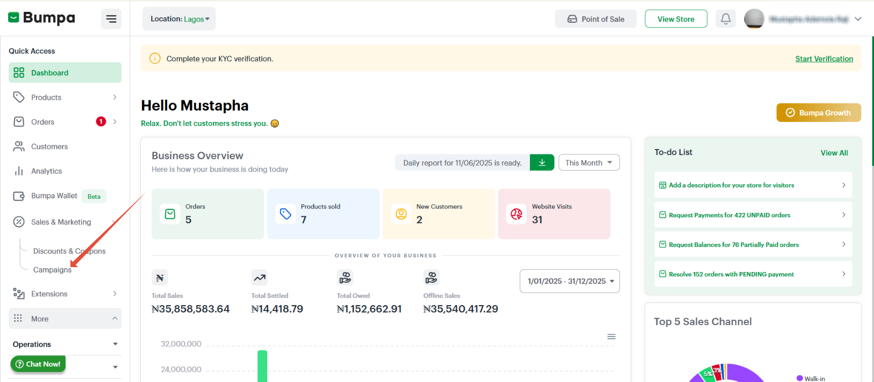Click the View Store button

(x=676, y=19)
